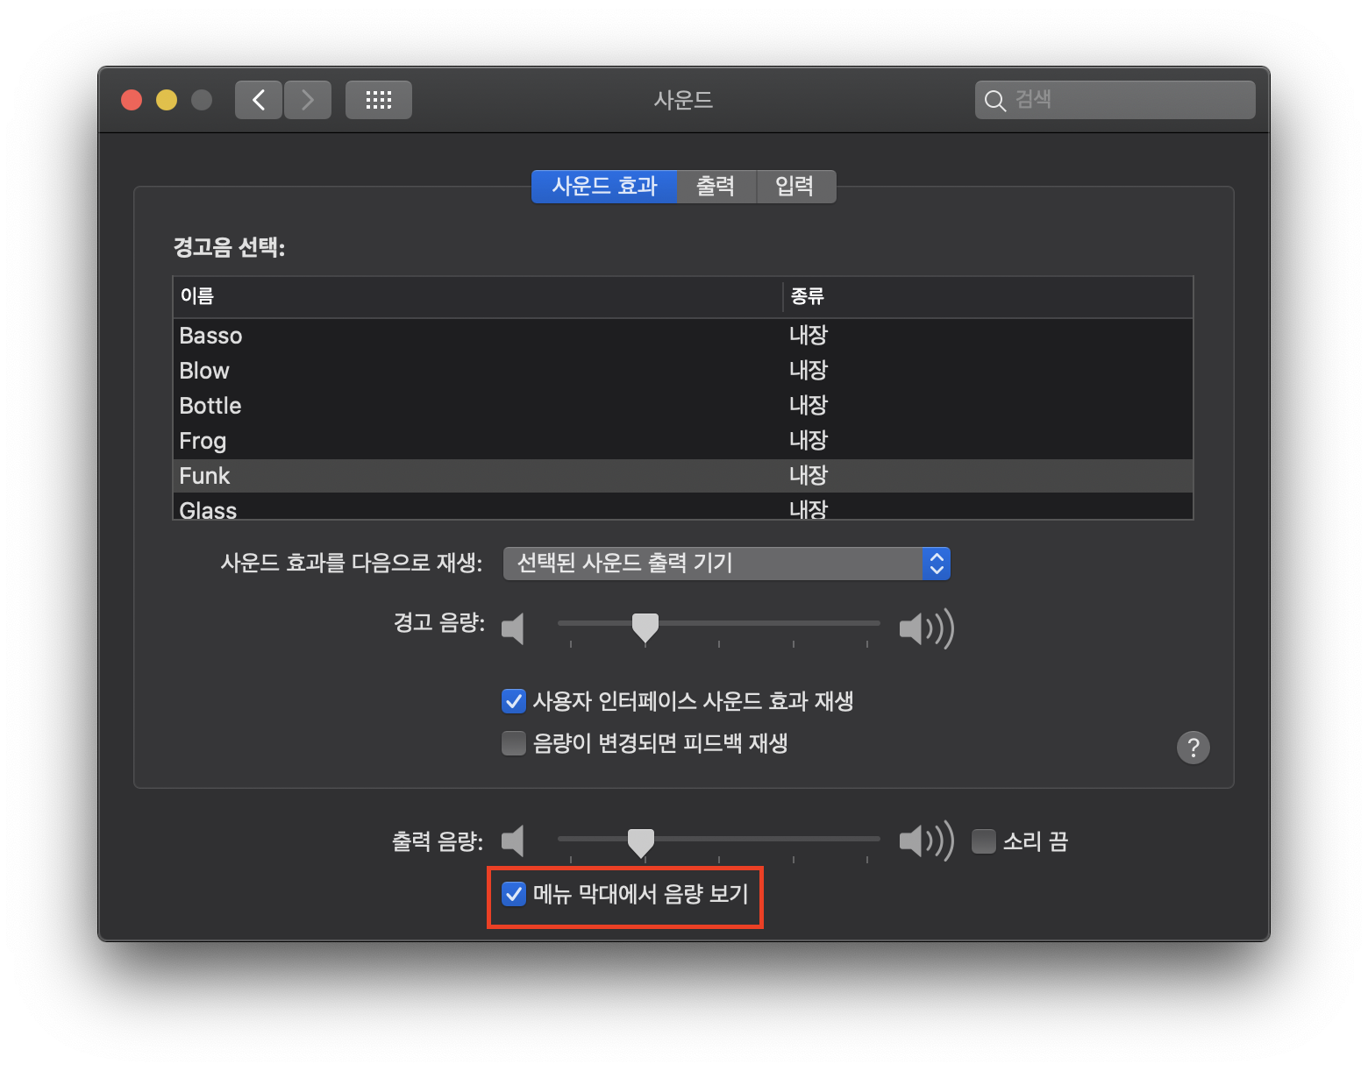Select the Glass alert sound
This screenshot has height=1071, width=1368.
pos(683,507)
